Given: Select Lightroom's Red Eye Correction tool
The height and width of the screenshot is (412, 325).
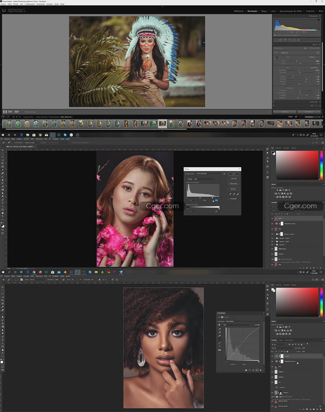Looking at the screenshot, I should click(x=285, y=40).
